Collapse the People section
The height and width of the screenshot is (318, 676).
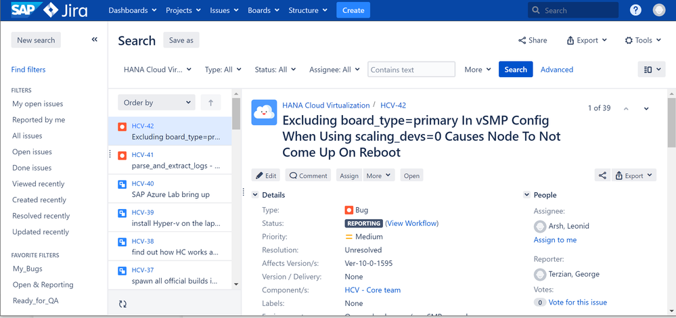(x=527, y=195)
